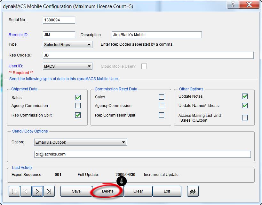Go to the first record
Image resolution: width=262 pixels, height=205 pixels.
click(14, 191)
